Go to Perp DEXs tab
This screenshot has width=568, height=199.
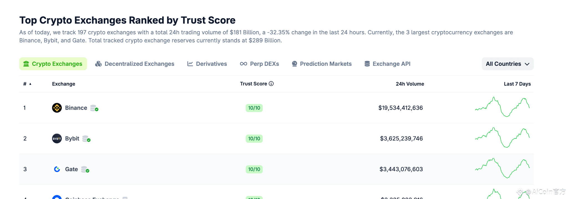260,64
